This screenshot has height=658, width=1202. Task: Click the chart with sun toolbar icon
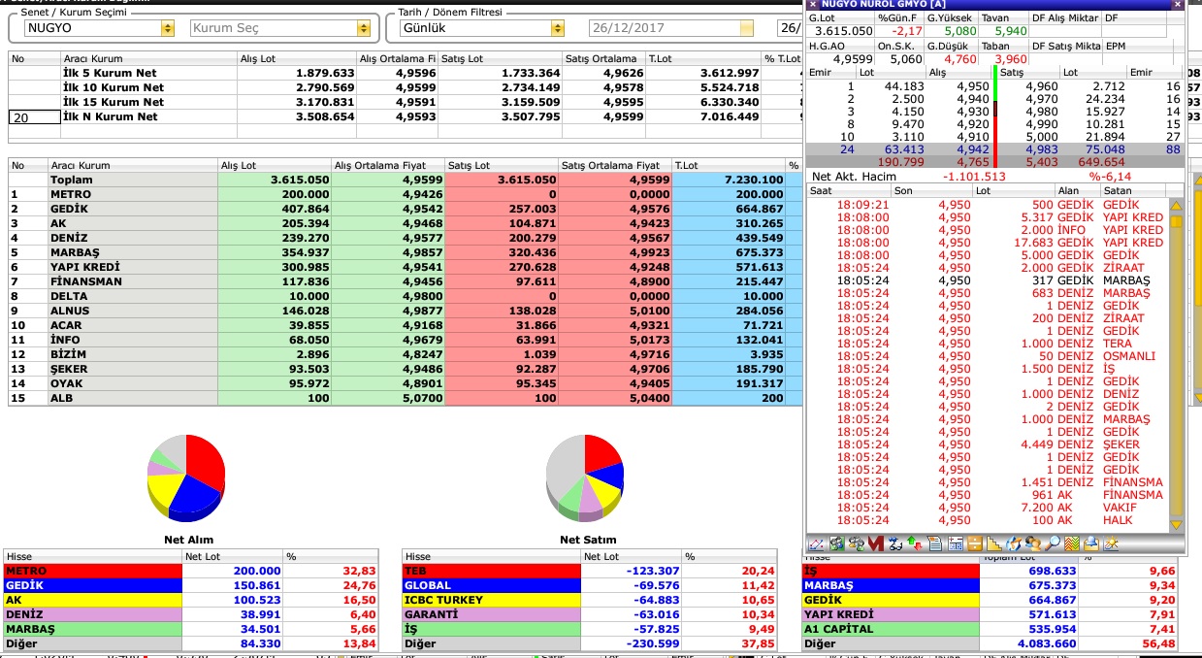point(1110,543)
